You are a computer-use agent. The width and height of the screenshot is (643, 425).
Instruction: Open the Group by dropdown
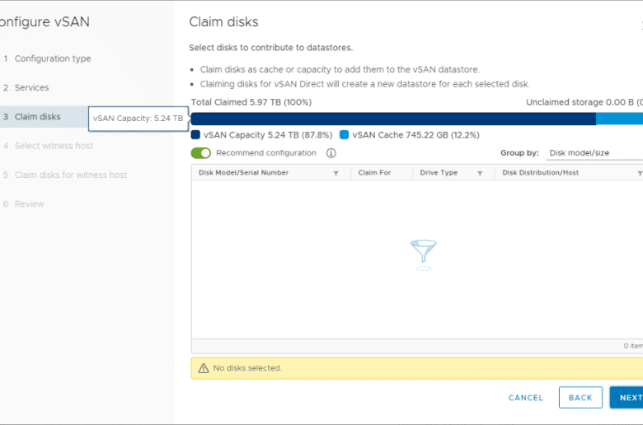click(594, 153)
